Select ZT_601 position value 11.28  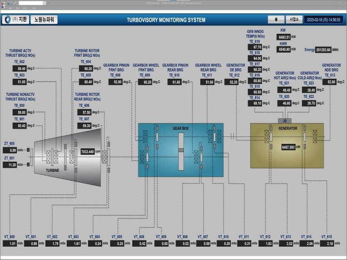[x=10, y=165]
